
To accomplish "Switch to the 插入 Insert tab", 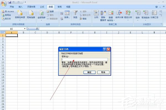I will point(20,7).
